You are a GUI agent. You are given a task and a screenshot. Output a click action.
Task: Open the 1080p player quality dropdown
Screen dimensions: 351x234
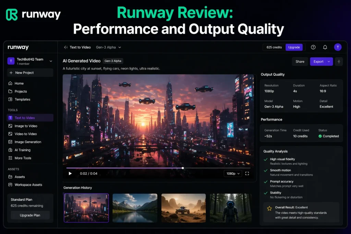click(233, 174)
